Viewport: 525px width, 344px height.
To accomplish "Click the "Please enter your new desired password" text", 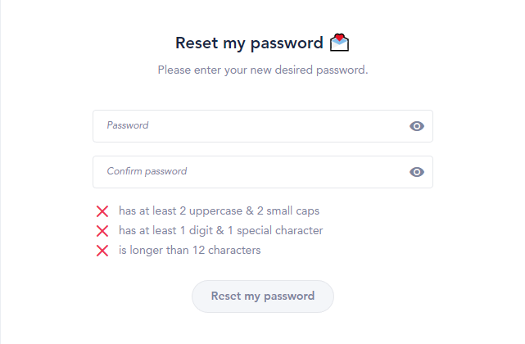I will pyautogui.click(x=263, y=70).
